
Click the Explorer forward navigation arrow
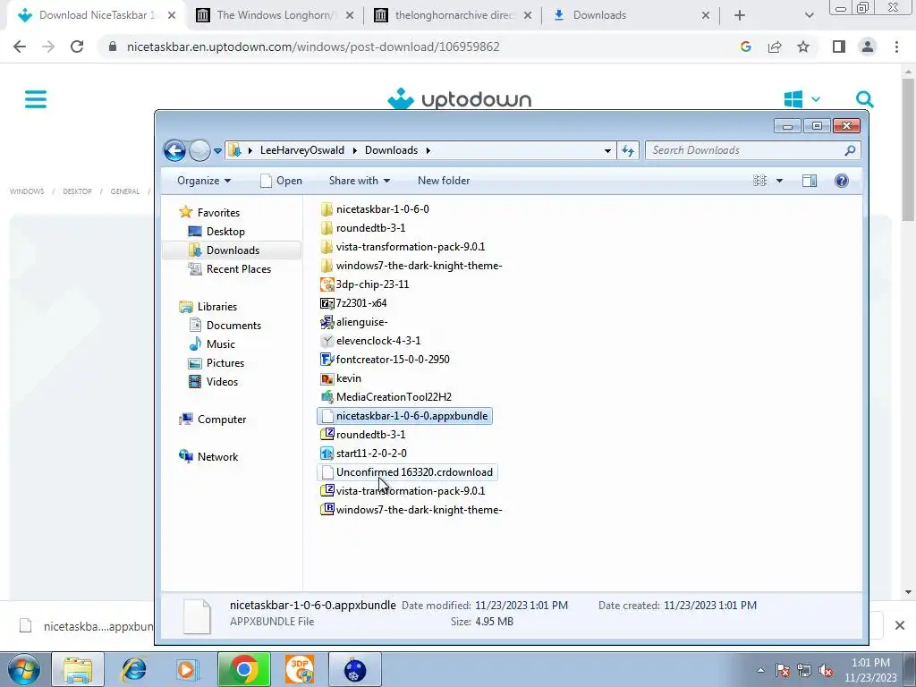pos(199,150)
